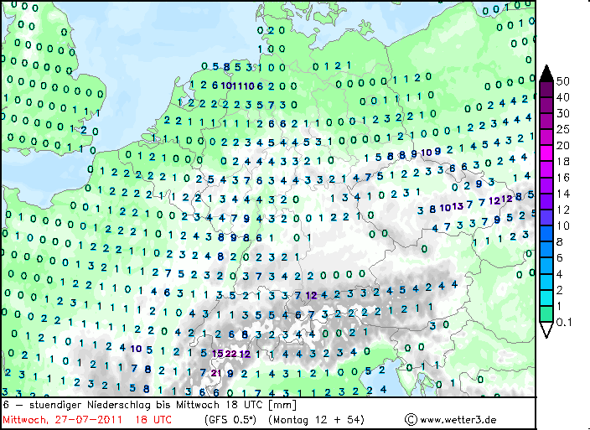Click the black triangle atop the legend
The width and height of the screenshot is (590, 430).
click(546, 73)
